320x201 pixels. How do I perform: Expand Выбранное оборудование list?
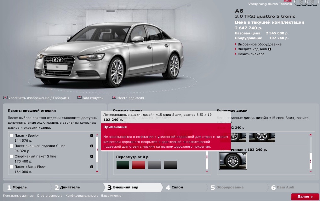tap(260, 44)
